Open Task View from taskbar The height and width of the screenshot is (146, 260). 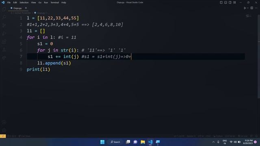[128, 142]
